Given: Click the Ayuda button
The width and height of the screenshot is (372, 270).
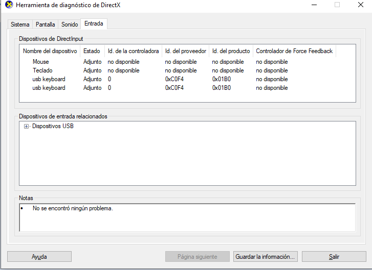Looking at the screenshot, I should tap(39, 257).
